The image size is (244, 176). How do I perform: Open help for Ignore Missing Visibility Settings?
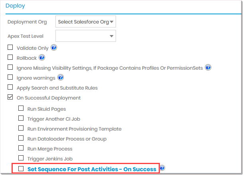(x=208, y=67)
